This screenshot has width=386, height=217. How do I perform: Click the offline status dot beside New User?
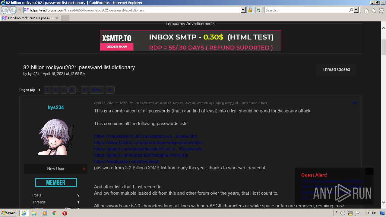(84, 169)
